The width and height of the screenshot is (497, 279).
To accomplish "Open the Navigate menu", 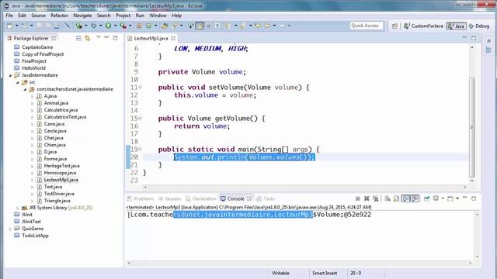I will pyautogui.click(x=82, y=15).
